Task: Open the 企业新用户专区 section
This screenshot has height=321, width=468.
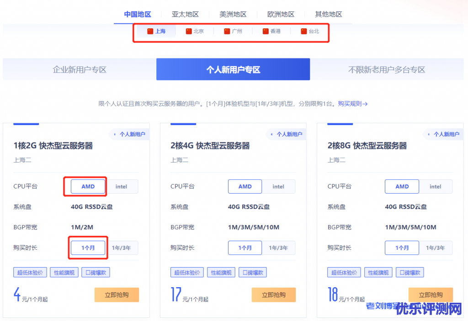Action: coord(80,69)
